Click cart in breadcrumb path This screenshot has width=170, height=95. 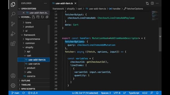tap(80, 9)
